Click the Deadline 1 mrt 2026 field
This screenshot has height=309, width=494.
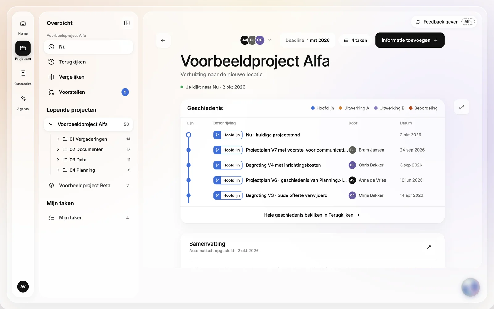point(308,40)
